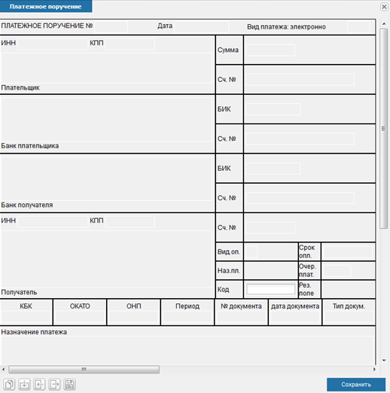
Task: Click the white Код input field
Action: click(x=271, y=289)
